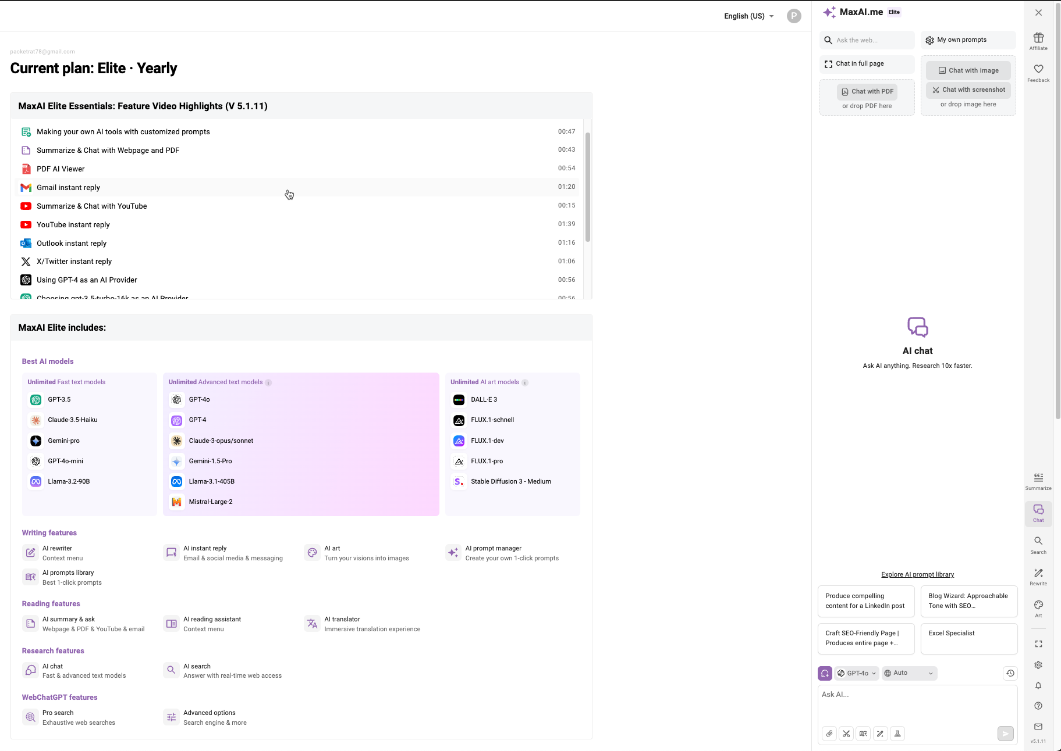Viewport: 1061px width, 751px height.
Task: Open chat history clock icon
Action: pyautogui.click(x=1010, y=673)
